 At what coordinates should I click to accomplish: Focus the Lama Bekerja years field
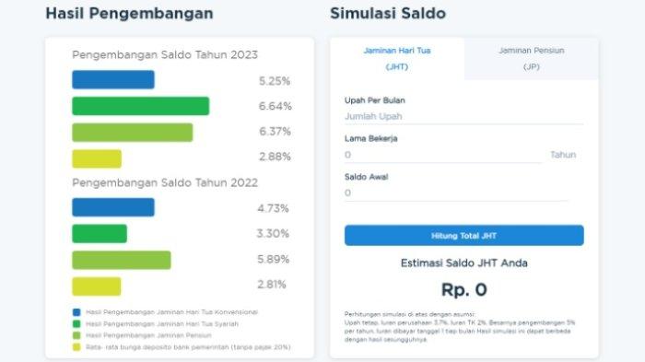443,155
